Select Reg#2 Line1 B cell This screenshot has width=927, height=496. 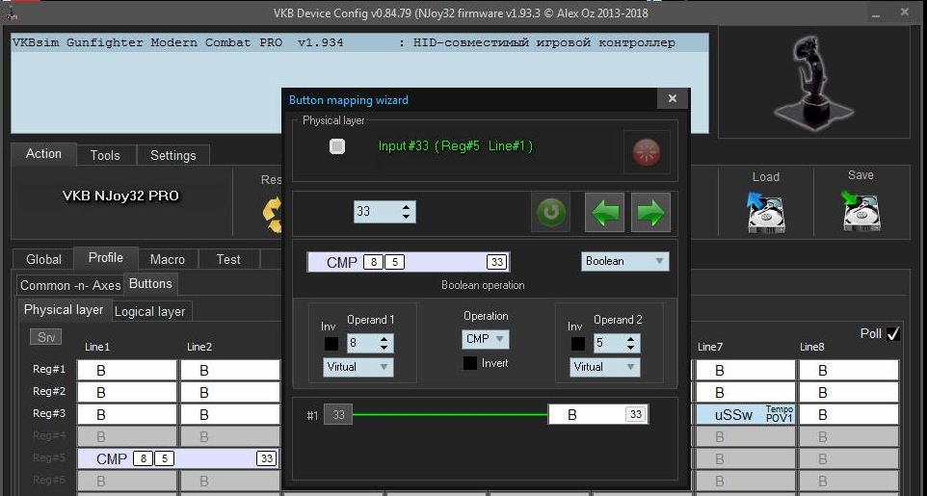[127, 393]
